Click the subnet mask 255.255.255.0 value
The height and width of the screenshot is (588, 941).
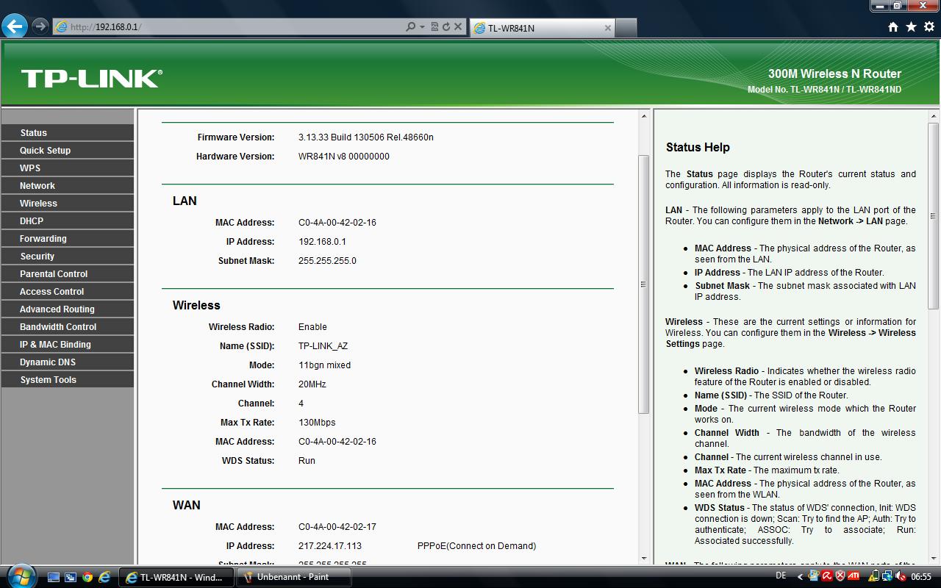327,261
